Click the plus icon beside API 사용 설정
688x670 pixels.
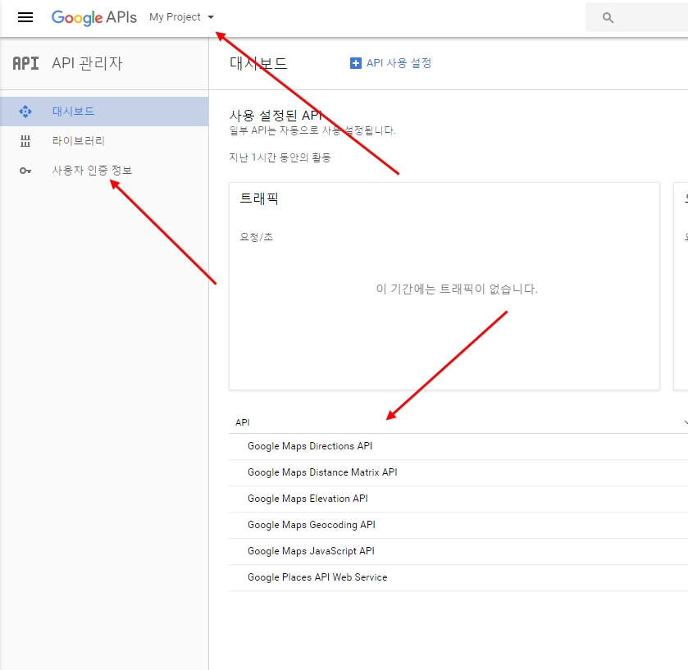(355, 63)
